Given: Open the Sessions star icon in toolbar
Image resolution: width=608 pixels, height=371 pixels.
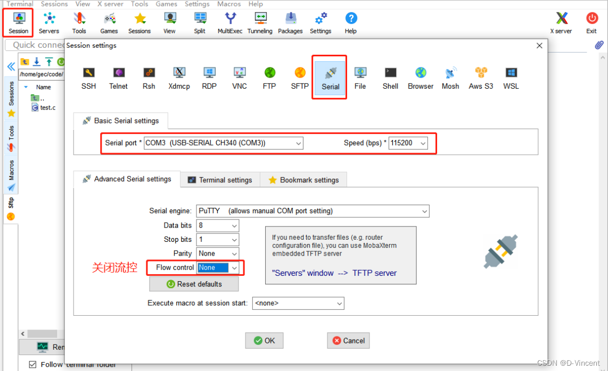Looking at the screenshot, I should click(139, 23).
